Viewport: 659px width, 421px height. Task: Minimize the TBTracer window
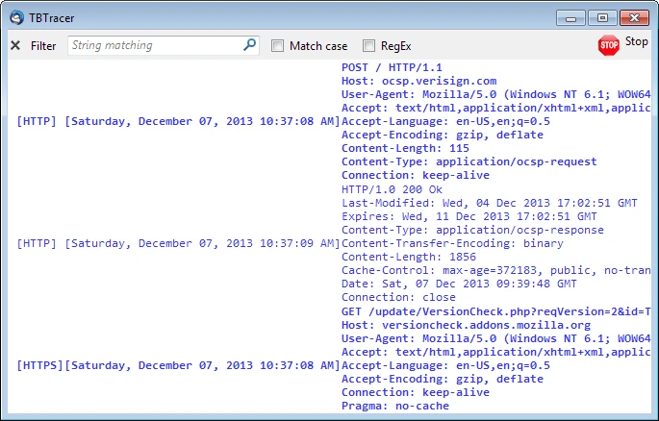click(x=573, y=16)
